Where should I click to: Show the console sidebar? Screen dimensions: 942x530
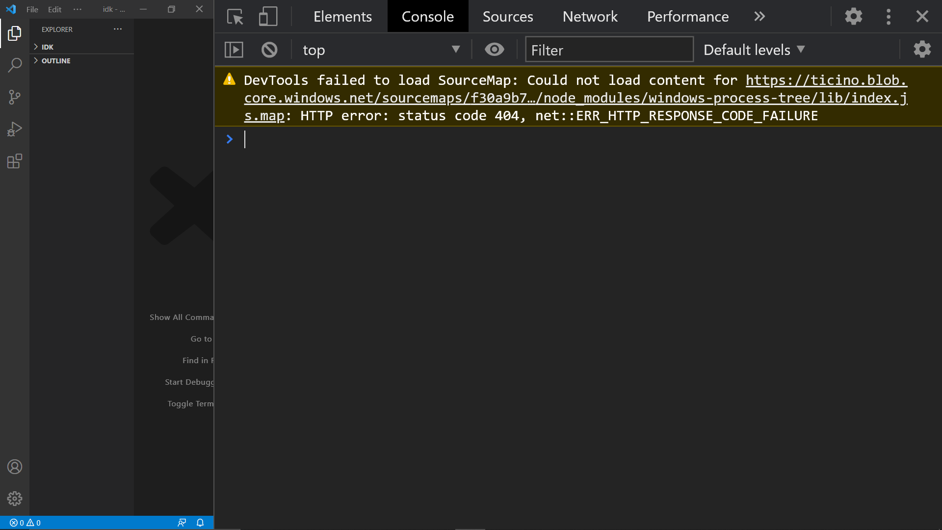click(x=234, y=50)
